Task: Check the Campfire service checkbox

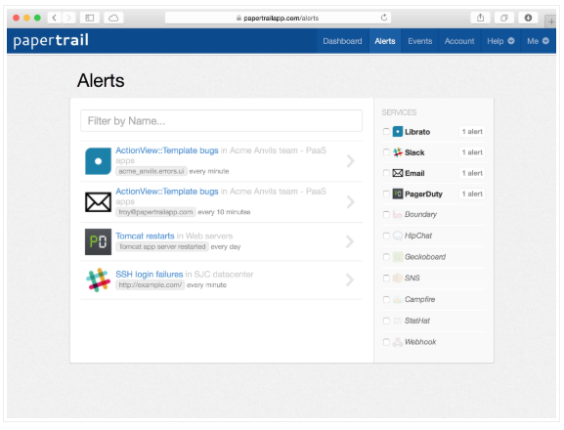Action: point(386,299)
